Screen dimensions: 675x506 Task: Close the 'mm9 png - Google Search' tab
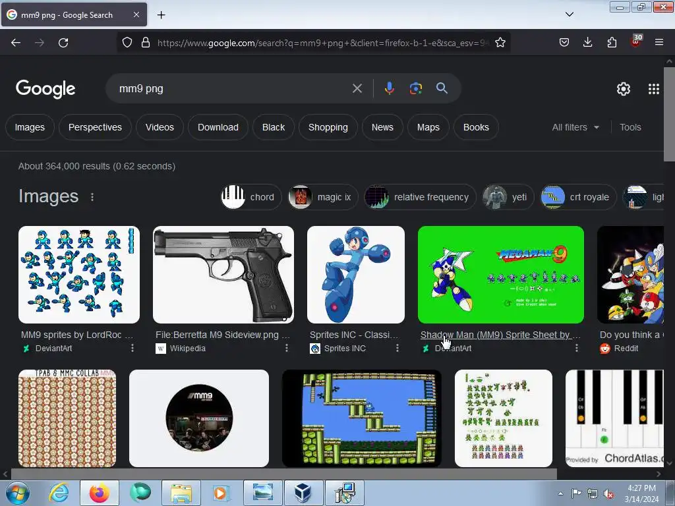(x=136, y=15)
